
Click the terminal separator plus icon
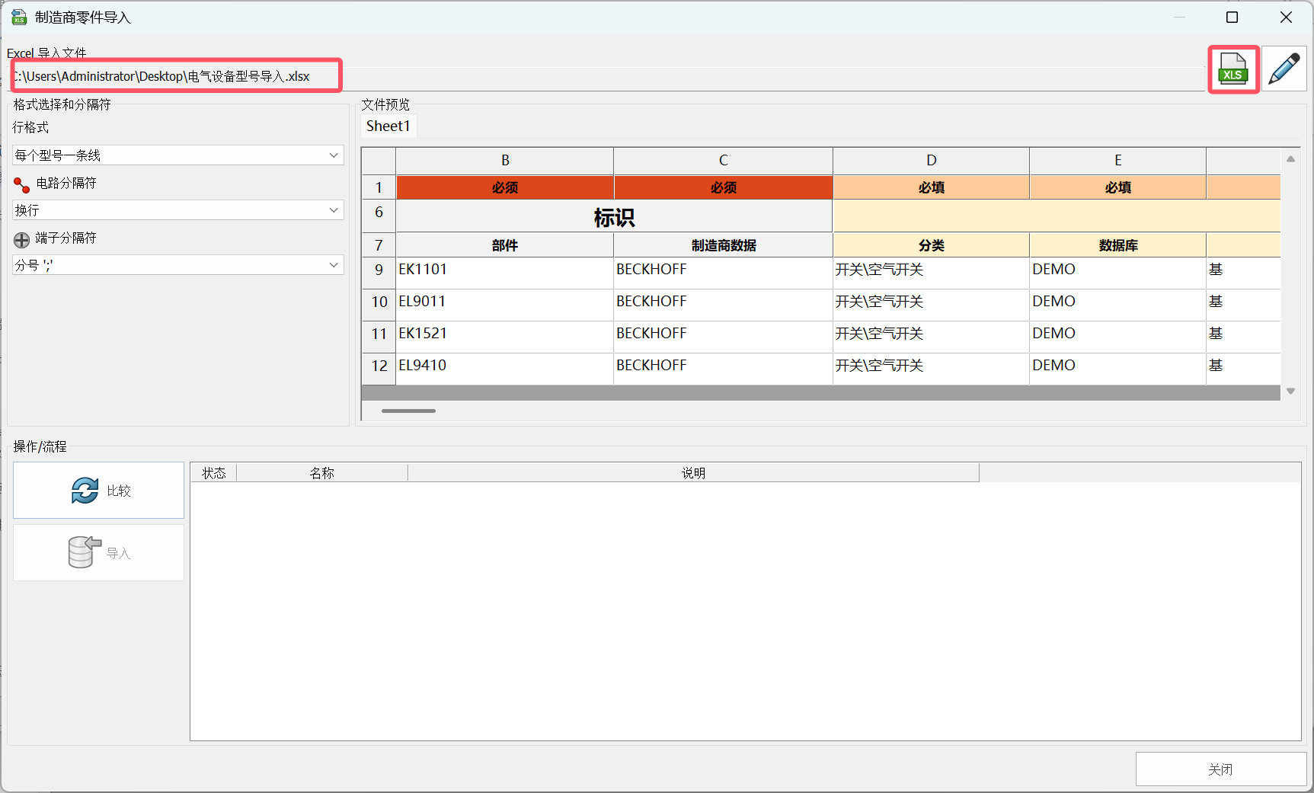[x=21, y=239]
